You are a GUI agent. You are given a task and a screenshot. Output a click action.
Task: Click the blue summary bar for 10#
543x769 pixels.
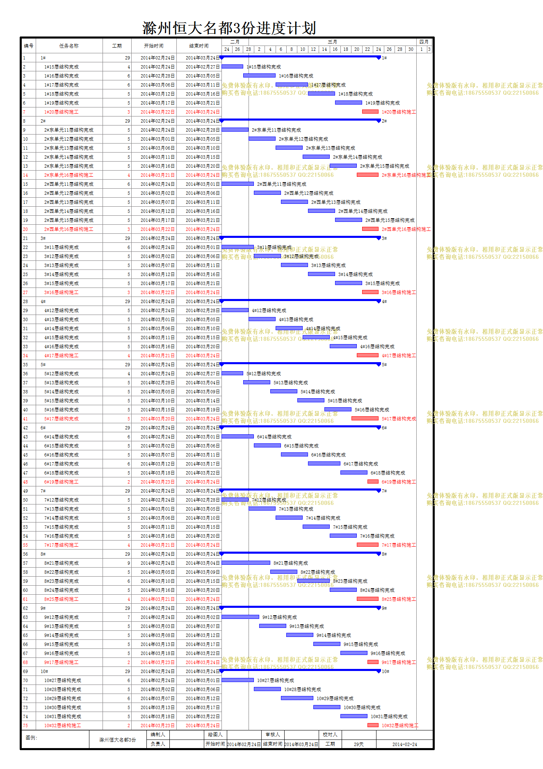(300, 671)
